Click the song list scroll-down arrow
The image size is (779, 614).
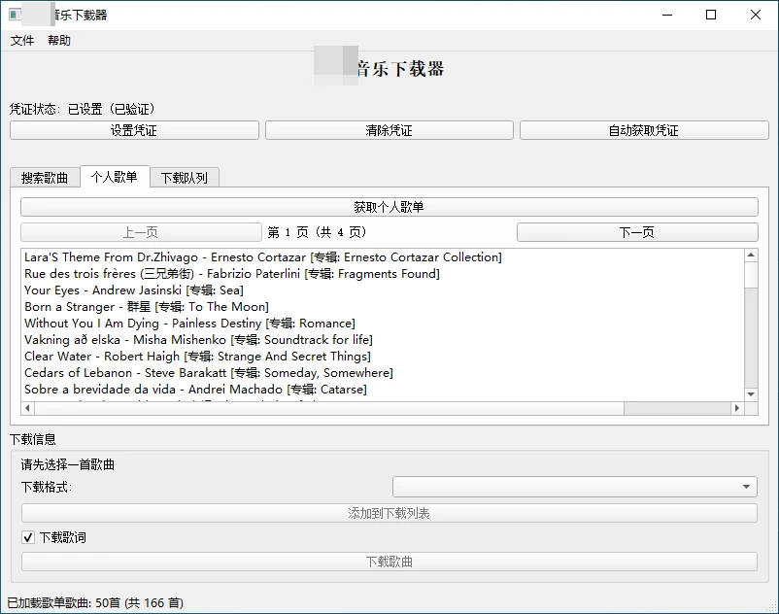(x=751, y=393)
